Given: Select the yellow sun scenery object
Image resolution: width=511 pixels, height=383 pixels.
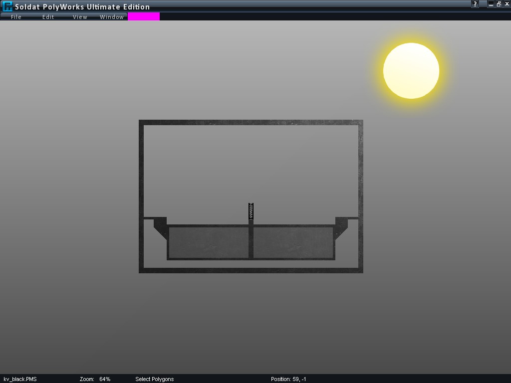Looking at the screenshot, I should click(x=411, y=71).
